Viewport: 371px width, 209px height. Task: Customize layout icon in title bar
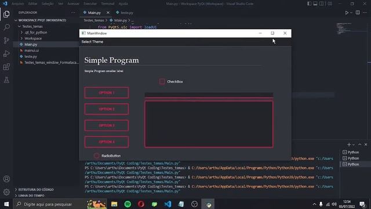[x=330, y=3]
